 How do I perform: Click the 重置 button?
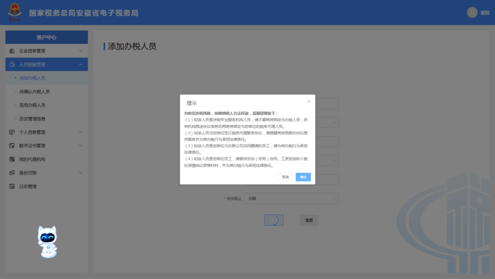pyautogui.click(x=309, y=220)
